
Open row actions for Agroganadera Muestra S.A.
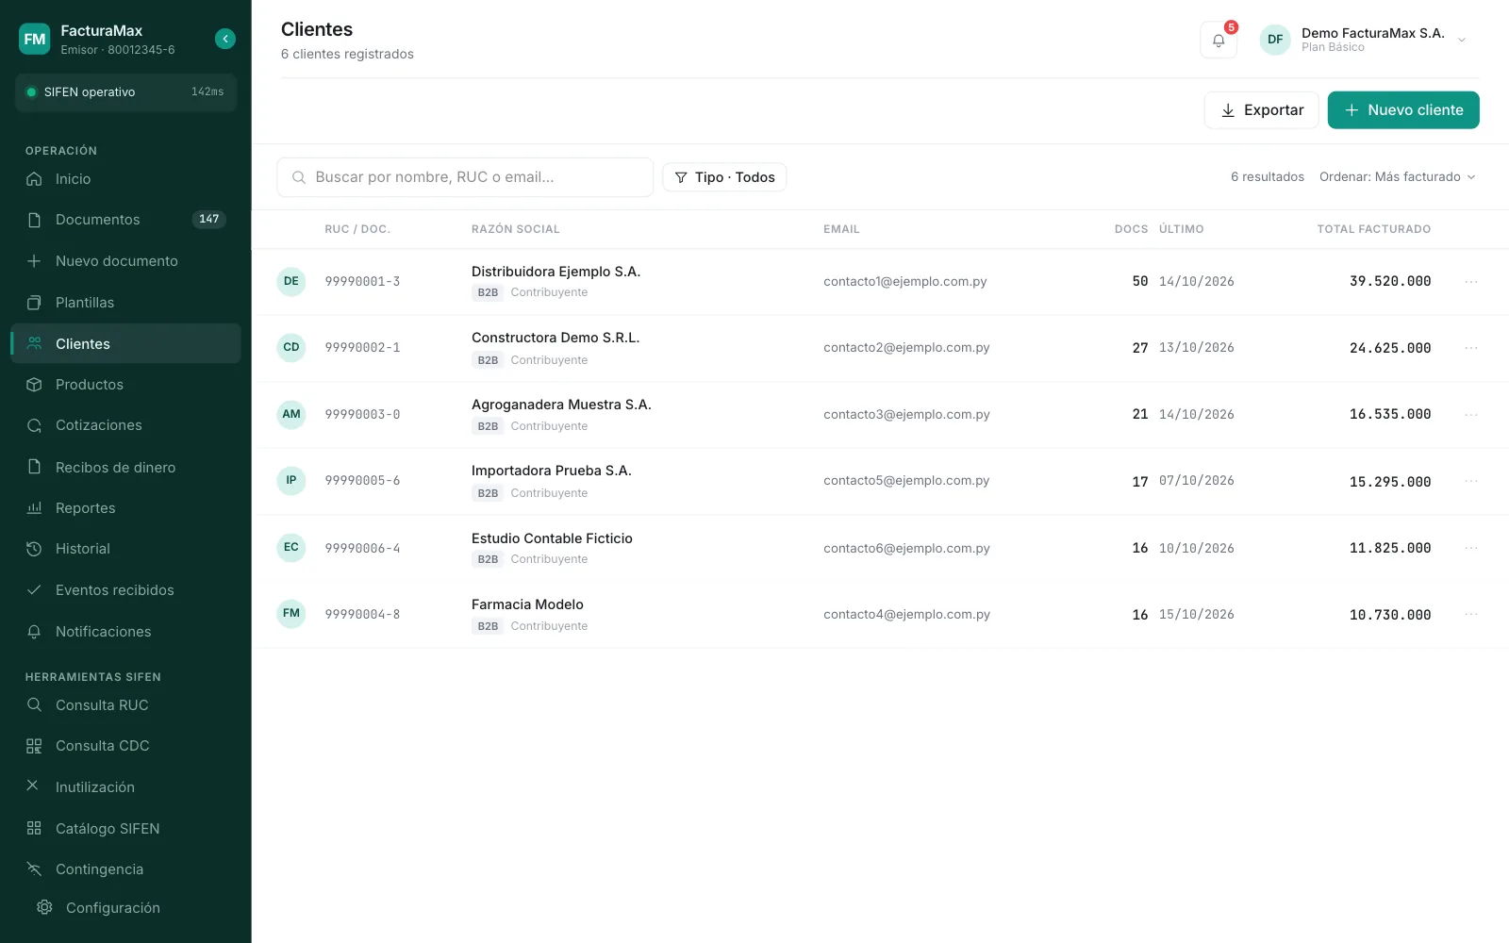tap(1470, 415)
